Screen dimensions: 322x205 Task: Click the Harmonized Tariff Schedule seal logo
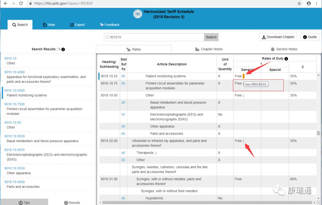(138, 14)
